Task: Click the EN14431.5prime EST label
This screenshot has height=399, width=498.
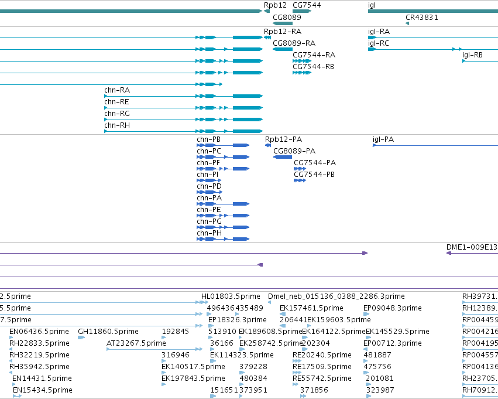Action: (x=42, y=378)
